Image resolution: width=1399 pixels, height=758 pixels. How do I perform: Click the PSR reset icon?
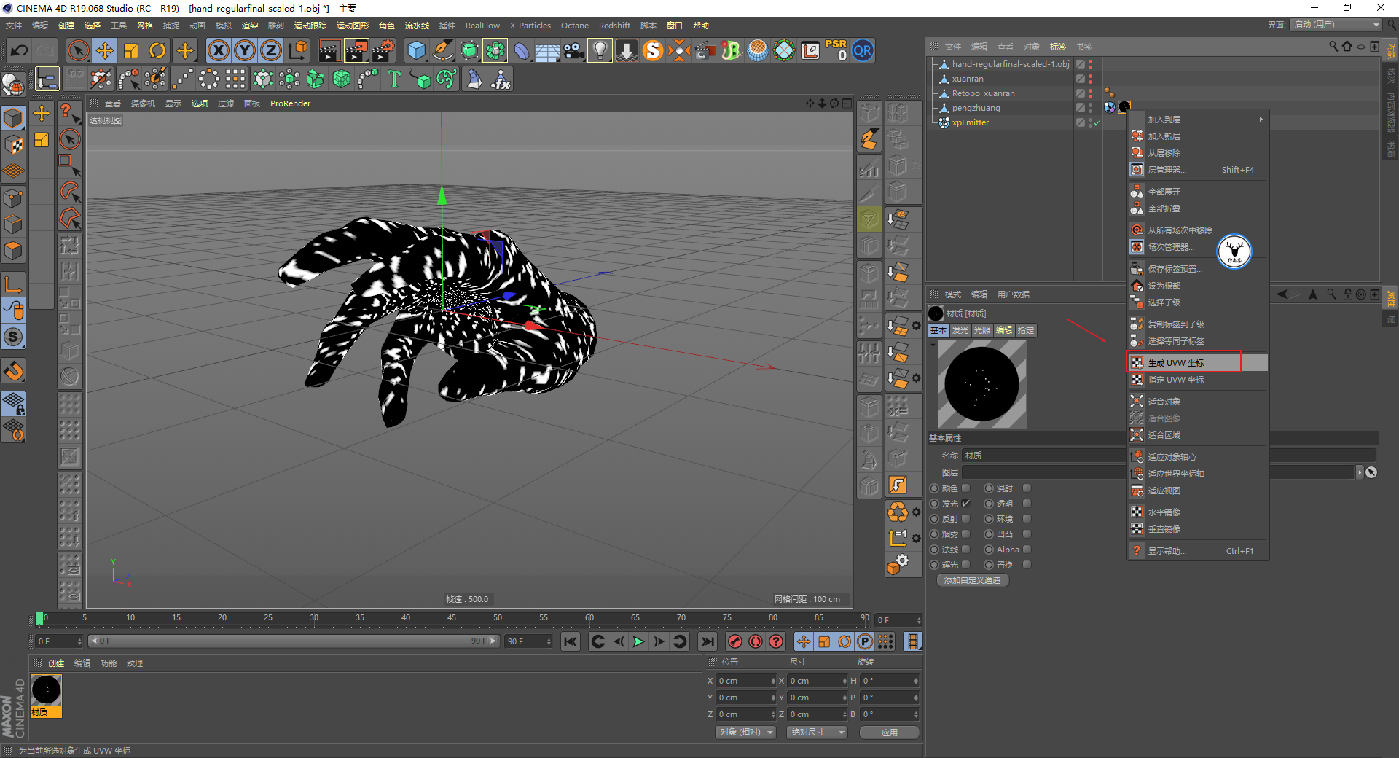[836, 51]
